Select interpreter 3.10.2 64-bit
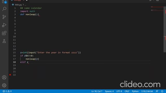Image resolution: width=166 pixels, height=93 pixels. (147, 91)
